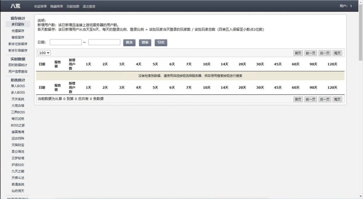Click 尾页 button below the table
Image resolution: width=363 pixels, height=199 pixels.
pos(337,99)
